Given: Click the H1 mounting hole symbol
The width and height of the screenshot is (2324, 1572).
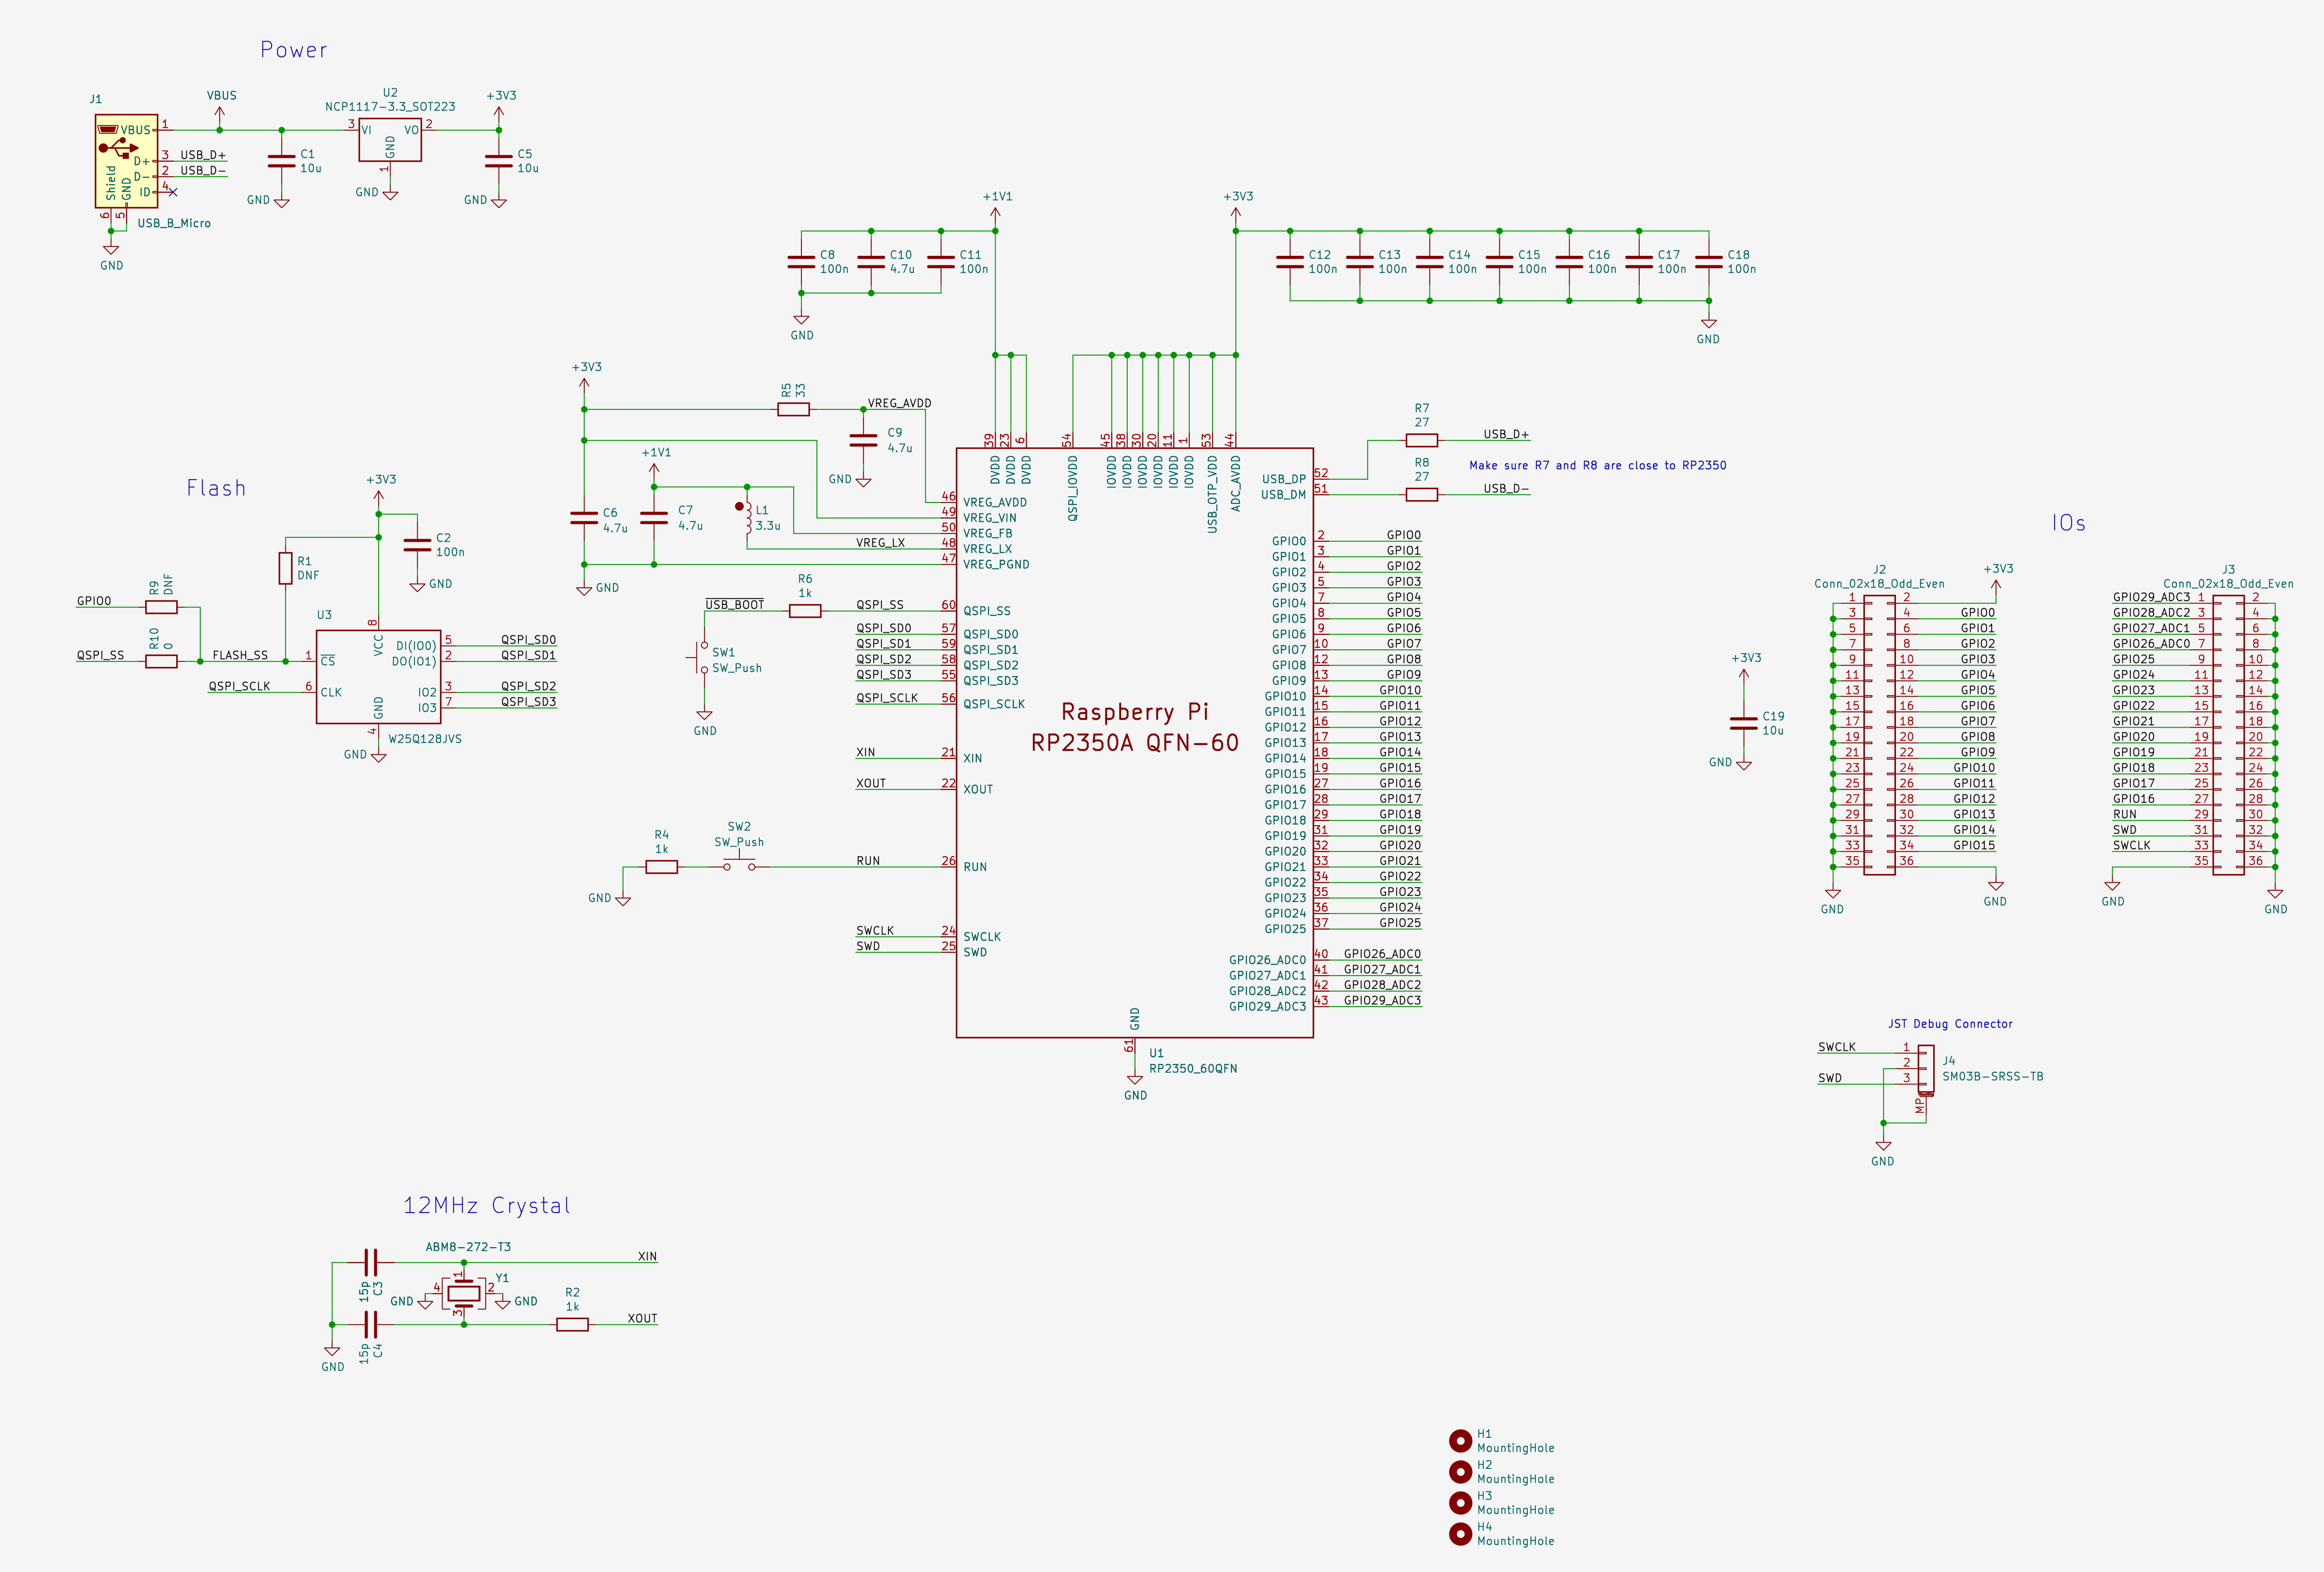Looking at the screenshot, I should [1460, 1440].
